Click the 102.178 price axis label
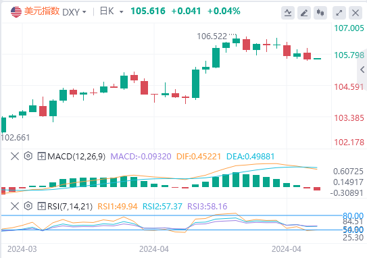This screenshot has width=367, height=258. pos(349,143)
